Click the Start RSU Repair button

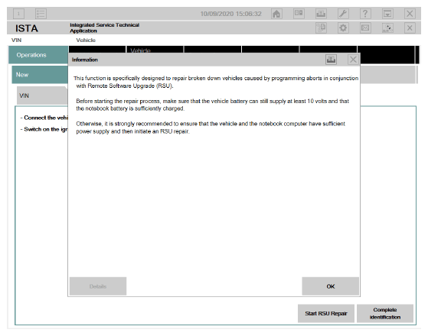326,313
